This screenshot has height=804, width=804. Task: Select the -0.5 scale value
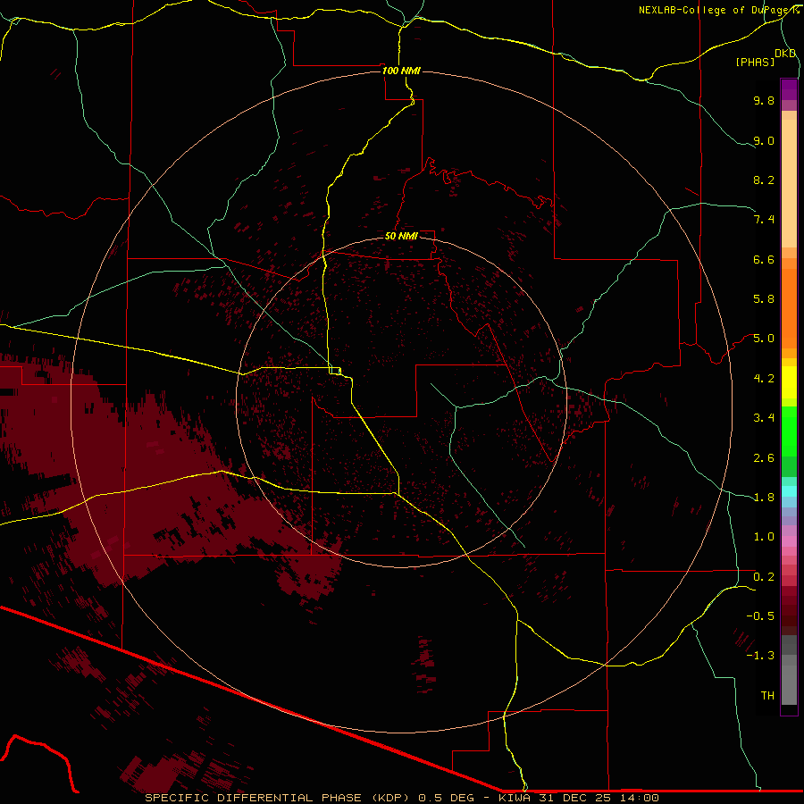(760, 616)
